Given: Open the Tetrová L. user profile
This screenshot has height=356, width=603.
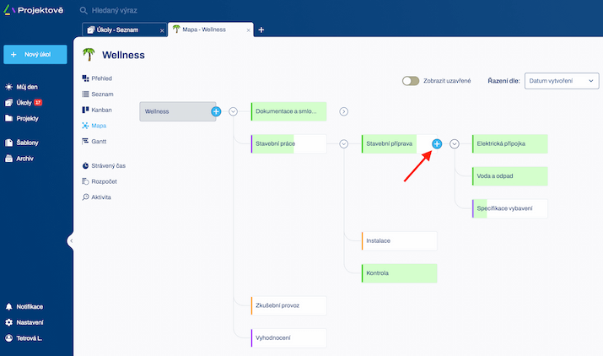Looking at the screenshot, I should (x=24, y=338).
